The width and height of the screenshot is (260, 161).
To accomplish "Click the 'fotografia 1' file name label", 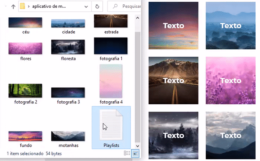I will [x=111, y=58].
